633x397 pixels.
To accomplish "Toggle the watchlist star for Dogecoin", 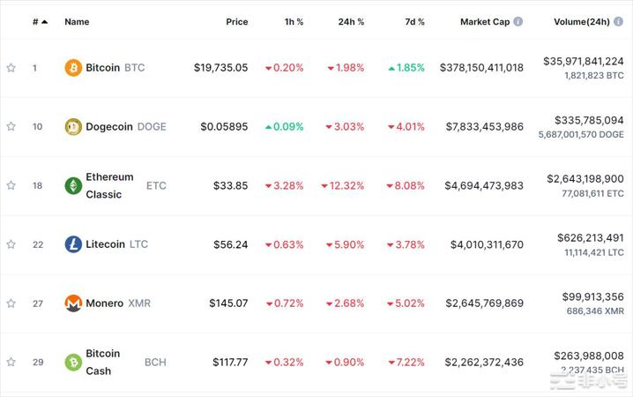I will click(x=11, y=127).
